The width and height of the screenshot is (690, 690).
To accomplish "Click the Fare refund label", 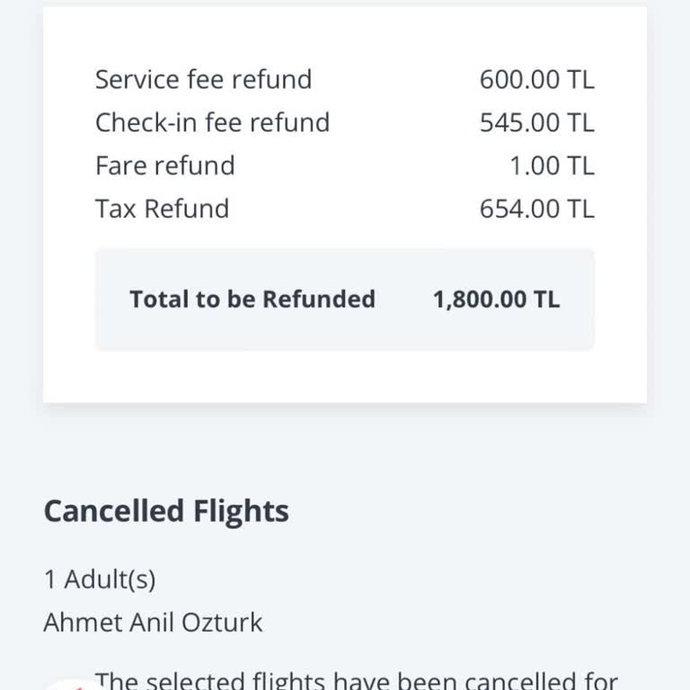I will point(164,165).
